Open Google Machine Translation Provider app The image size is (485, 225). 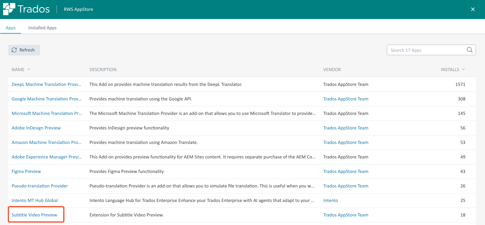pos(47,99)
